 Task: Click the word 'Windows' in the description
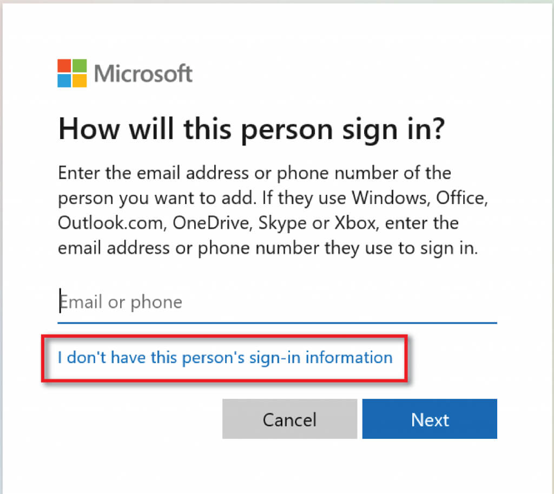click(386, 198)
